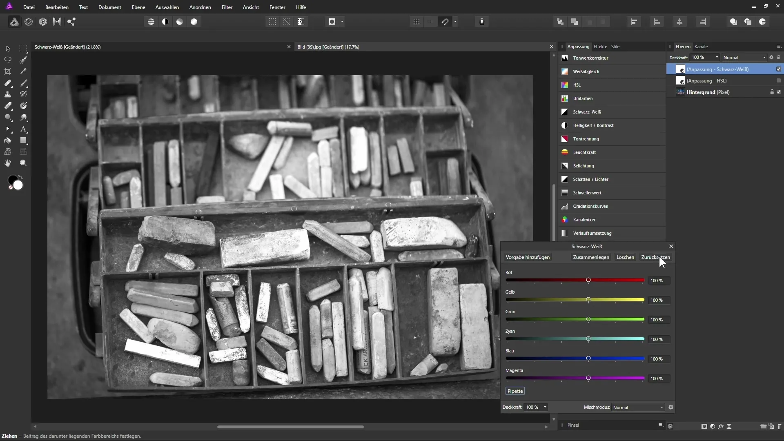Select the flood fill bucket tool
Image resolution: width=784 pixels, height=441 pixels.
[8, 140]
